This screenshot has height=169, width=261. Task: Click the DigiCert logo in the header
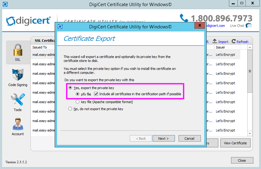click(28, 21)
